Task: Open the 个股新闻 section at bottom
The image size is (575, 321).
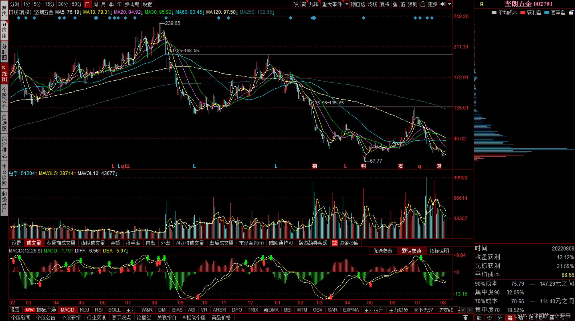Action: (x=21, y=318)
